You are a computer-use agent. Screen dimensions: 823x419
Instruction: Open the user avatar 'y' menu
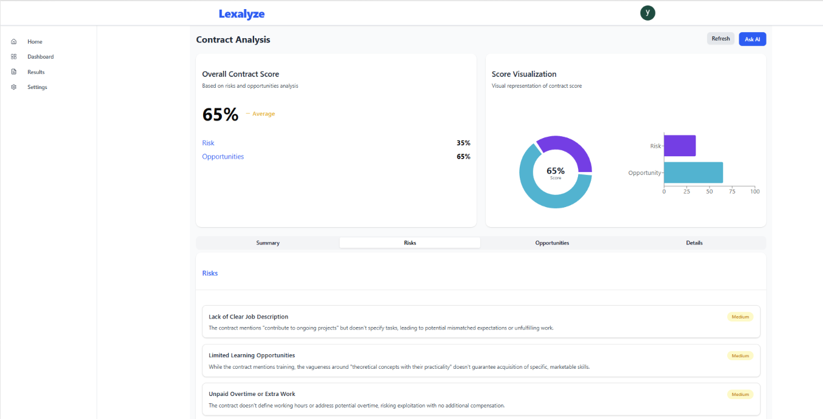point(648,13)
